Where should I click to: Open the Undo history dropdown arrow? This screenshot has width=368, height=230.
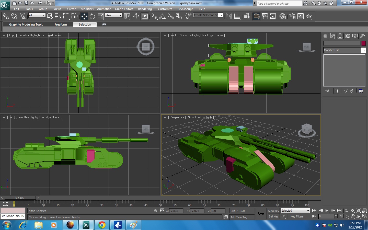[x=36, y=3]
